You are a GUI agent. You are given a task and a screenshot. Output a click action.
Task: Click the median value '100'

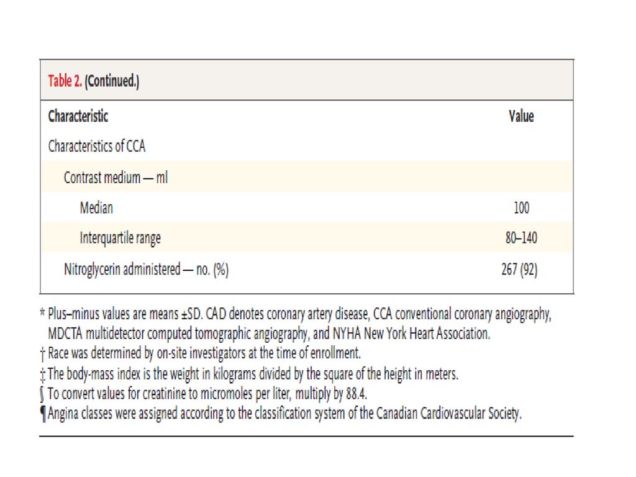pos(522,207)
